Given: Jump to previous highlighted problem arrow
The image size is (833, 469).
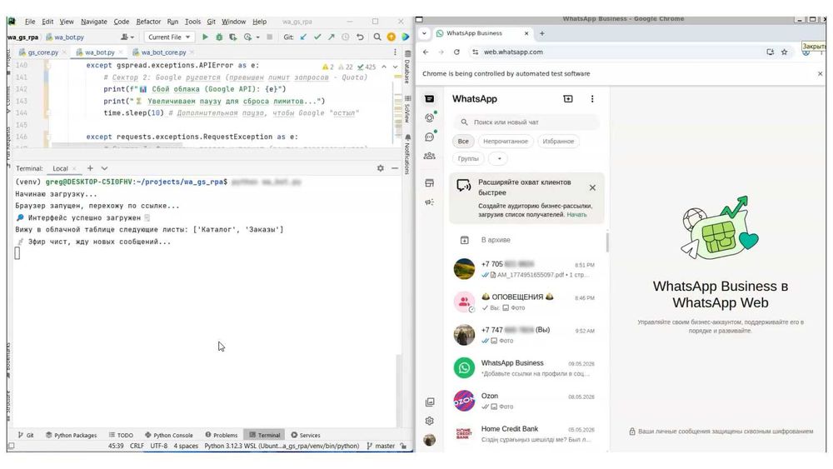Looking at the screenshot, I should pyautogui.click(x=384, y=67).
